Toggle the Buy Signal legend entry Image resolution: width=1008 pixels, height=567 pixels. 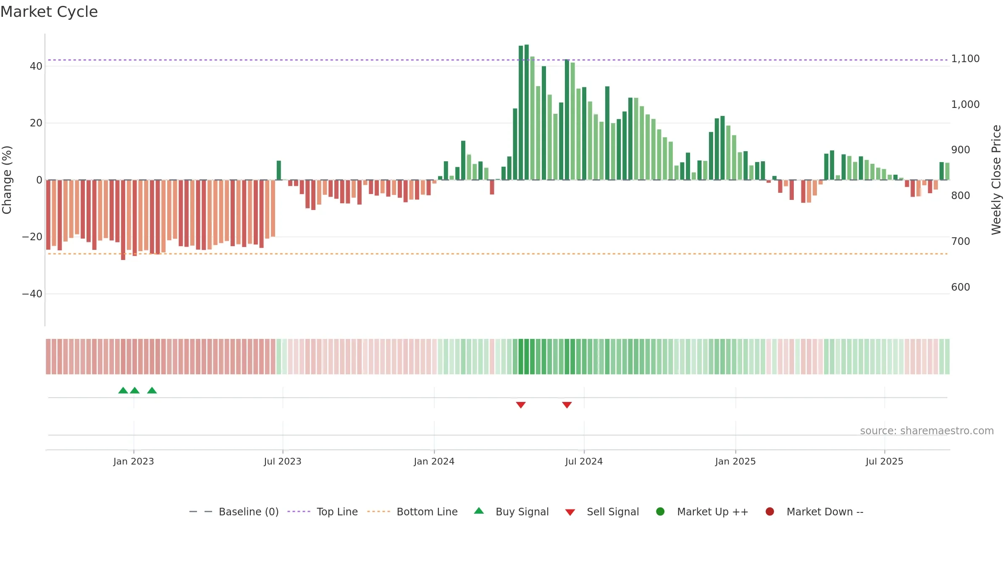[x=511, y=512]
